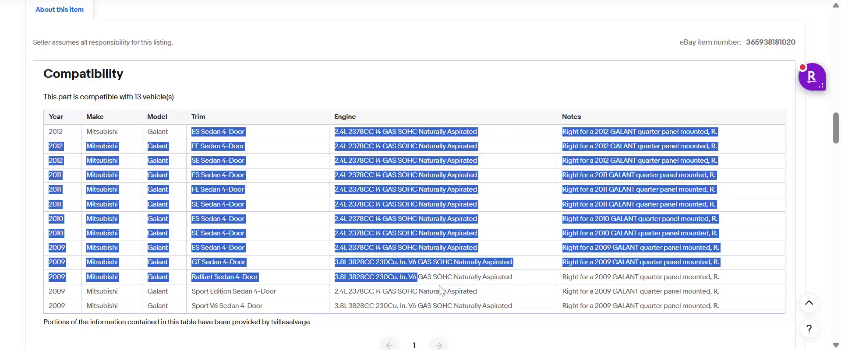Click the scroll-to-top arrow button

[x=809, y=303]
